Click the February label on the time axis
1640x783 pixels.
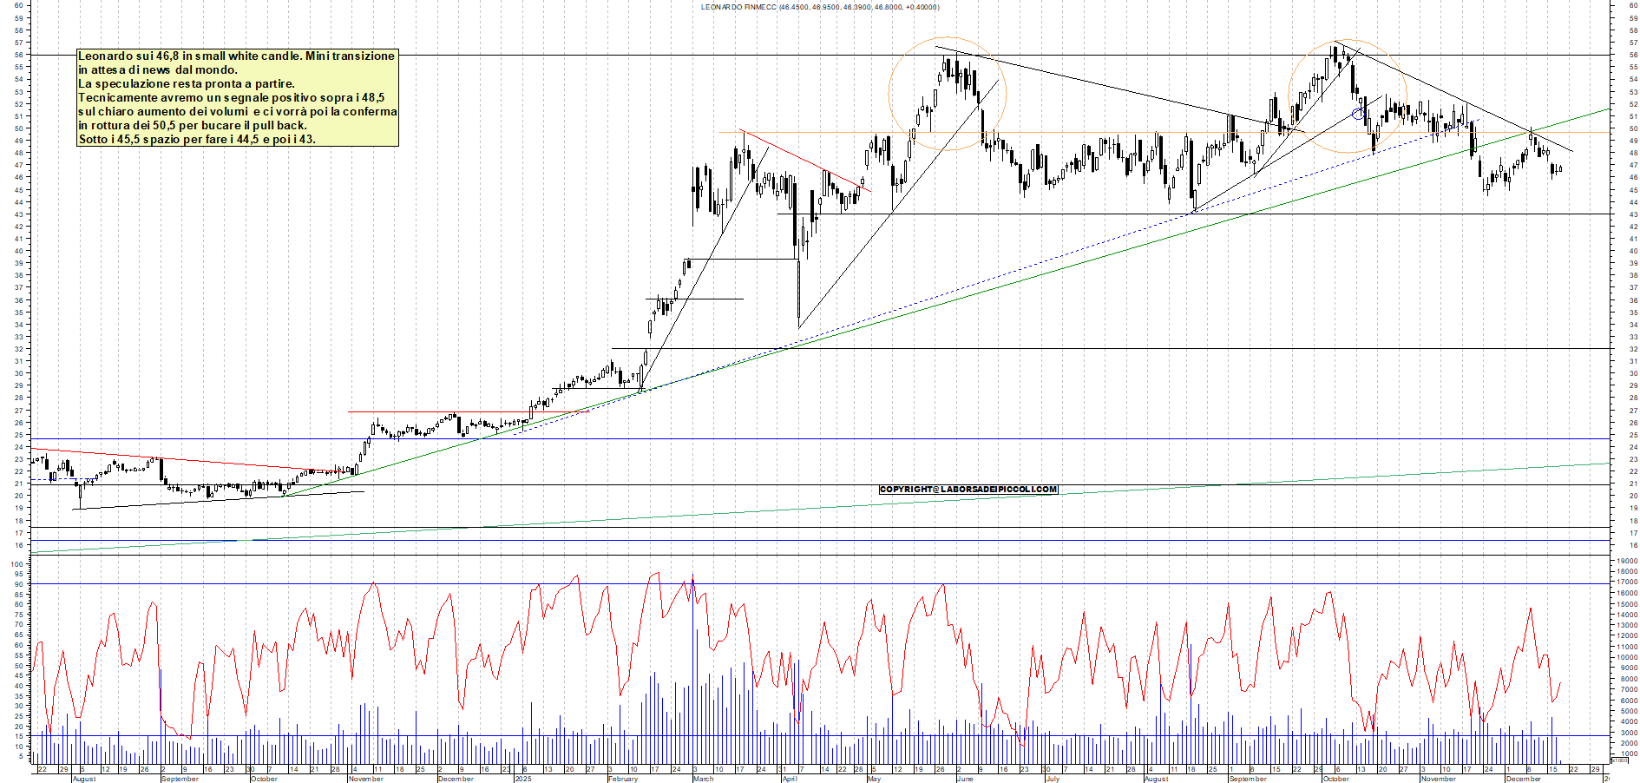(x=623, y=779)
